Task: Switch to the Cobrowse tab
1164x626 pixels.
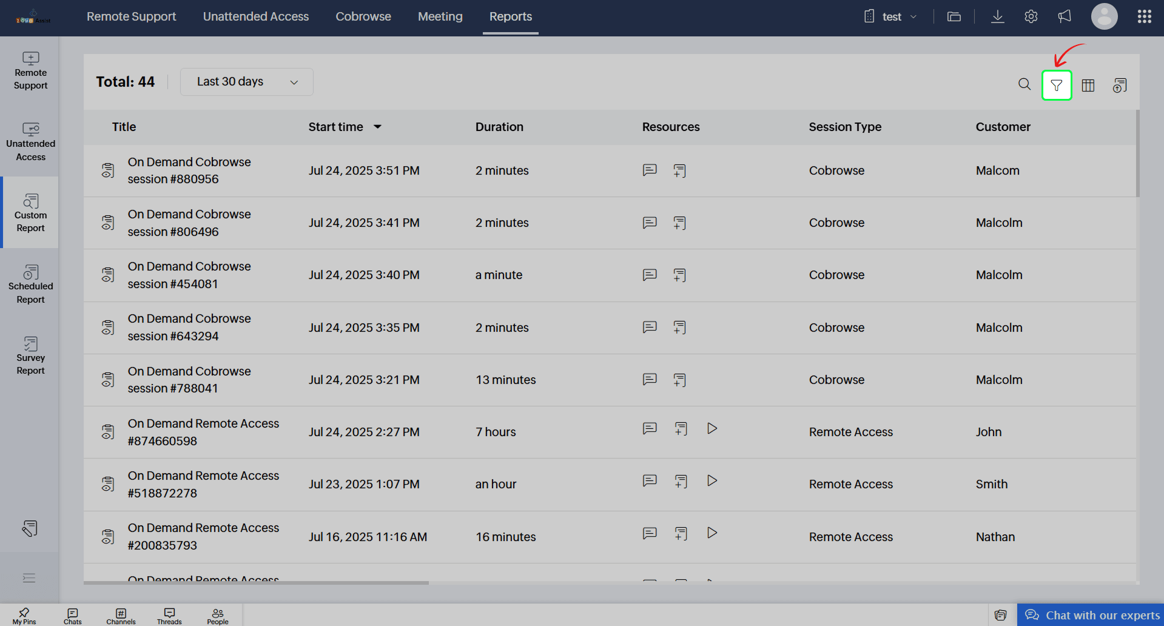Action: (363, 17)
